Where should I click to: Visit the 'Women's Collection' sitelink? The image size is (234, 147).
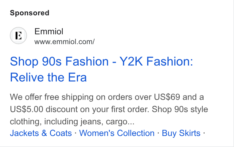tap(117, 133)
